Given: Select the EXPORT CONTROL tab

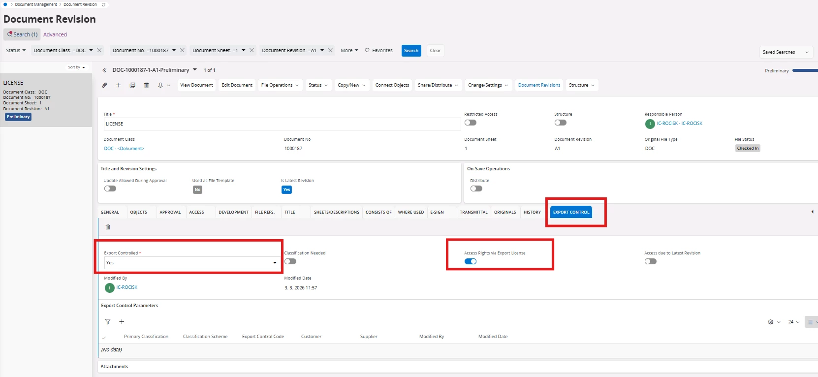Looking at the screenshot, I should point(571,212).
